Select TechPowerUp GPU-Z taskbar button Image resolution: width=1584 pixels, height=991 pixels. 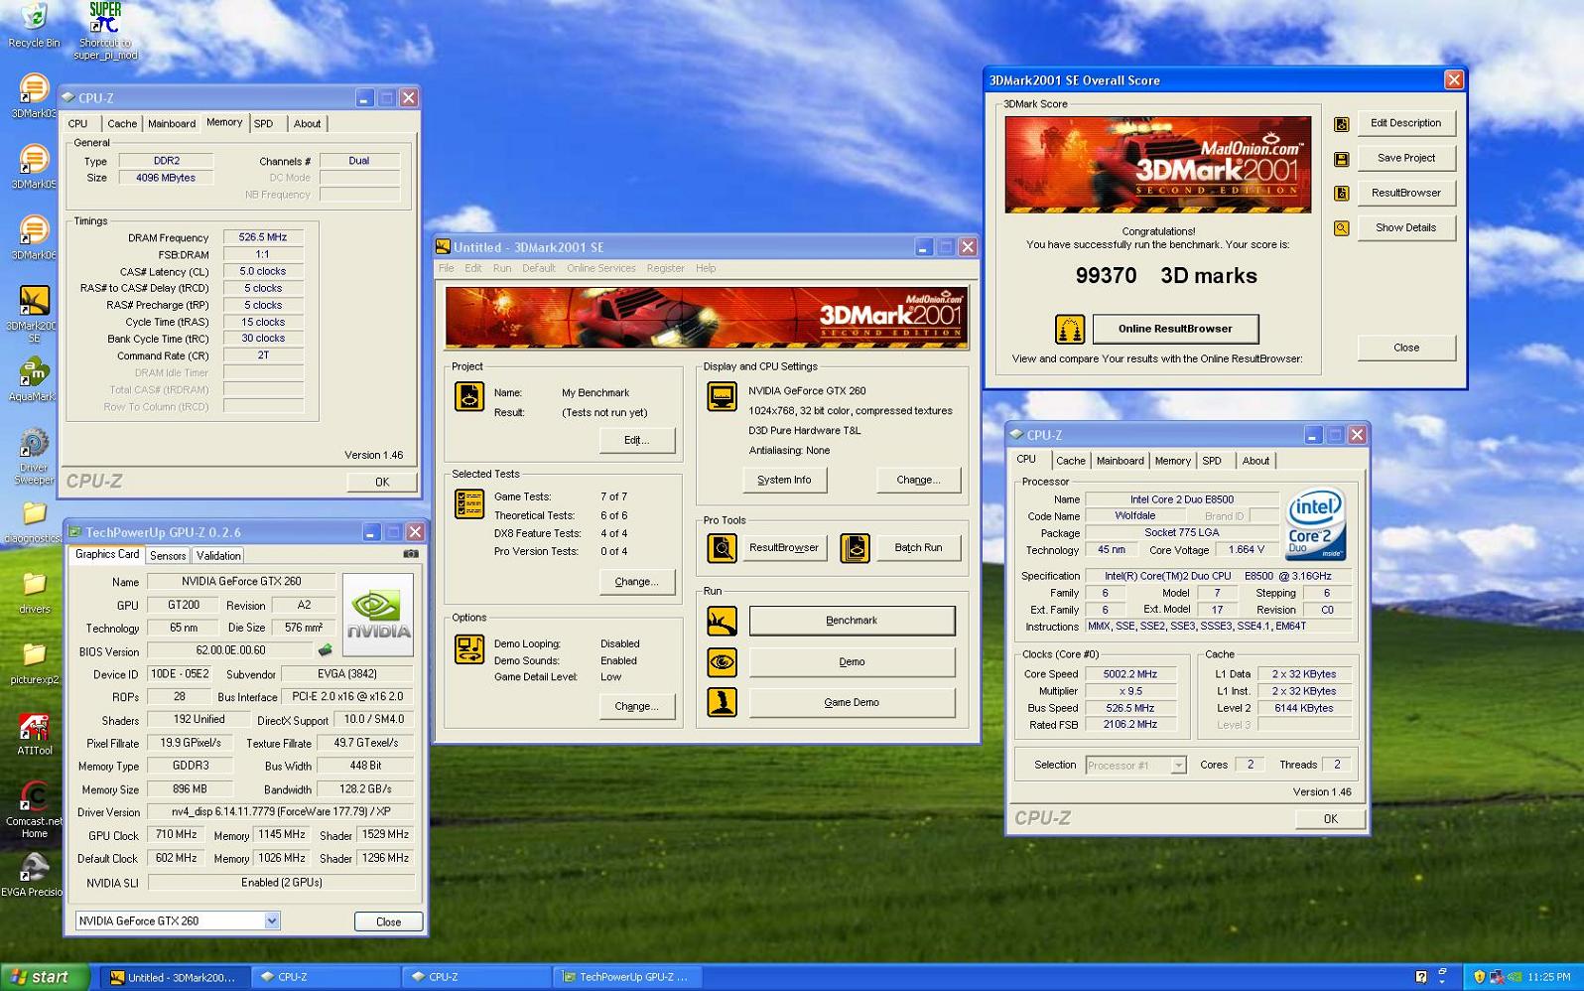click(x=628, y=977)
